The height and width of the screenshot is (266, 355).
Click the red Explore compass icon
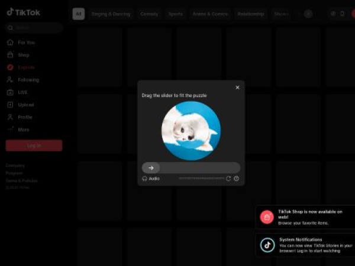click(10, 67)
